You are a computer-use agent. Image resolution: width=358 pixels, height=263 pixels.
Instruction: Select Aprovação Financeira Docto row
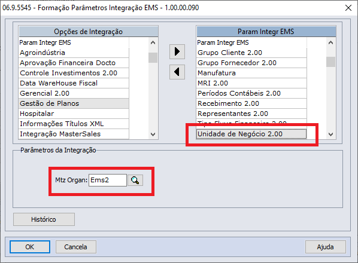click(x=74, y=63)
